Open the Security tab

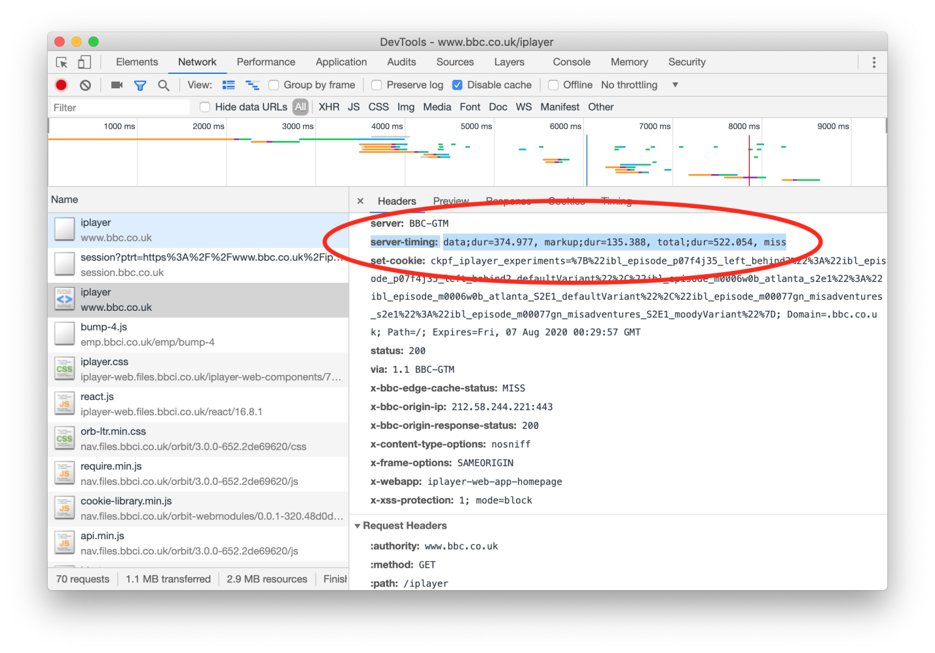(687, 62)
